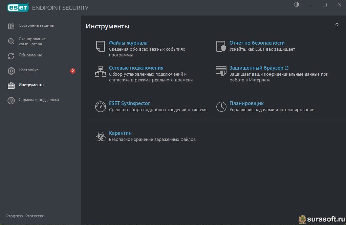
Task: Open the Сетевые подключения link
Action: (136, 68)
